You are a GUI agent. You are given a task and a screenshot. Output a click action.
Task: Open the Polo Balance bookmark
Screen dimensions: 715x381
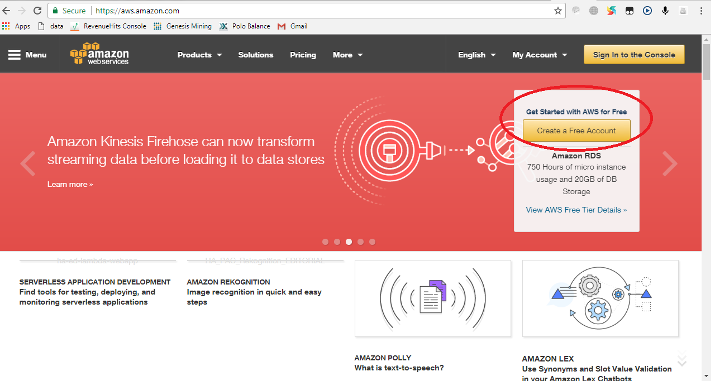(245, 26)
